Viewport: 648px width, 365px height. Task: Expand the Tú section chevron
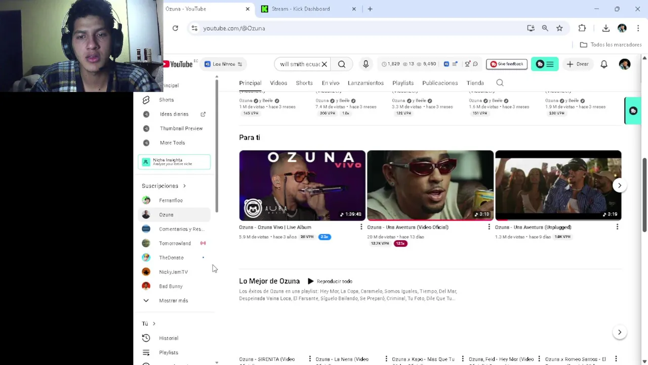click(x=154, y=323)
